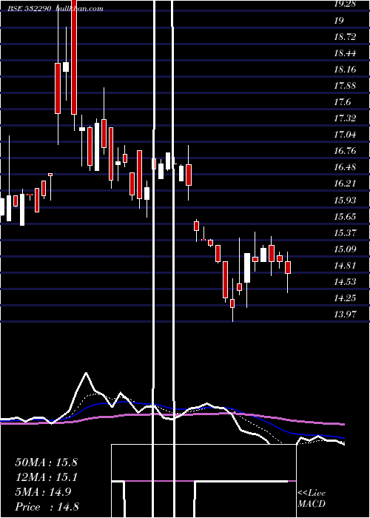The image size is (370, 518).
Task: Click the 15.09 price axis label
Action: pos(345,249)
